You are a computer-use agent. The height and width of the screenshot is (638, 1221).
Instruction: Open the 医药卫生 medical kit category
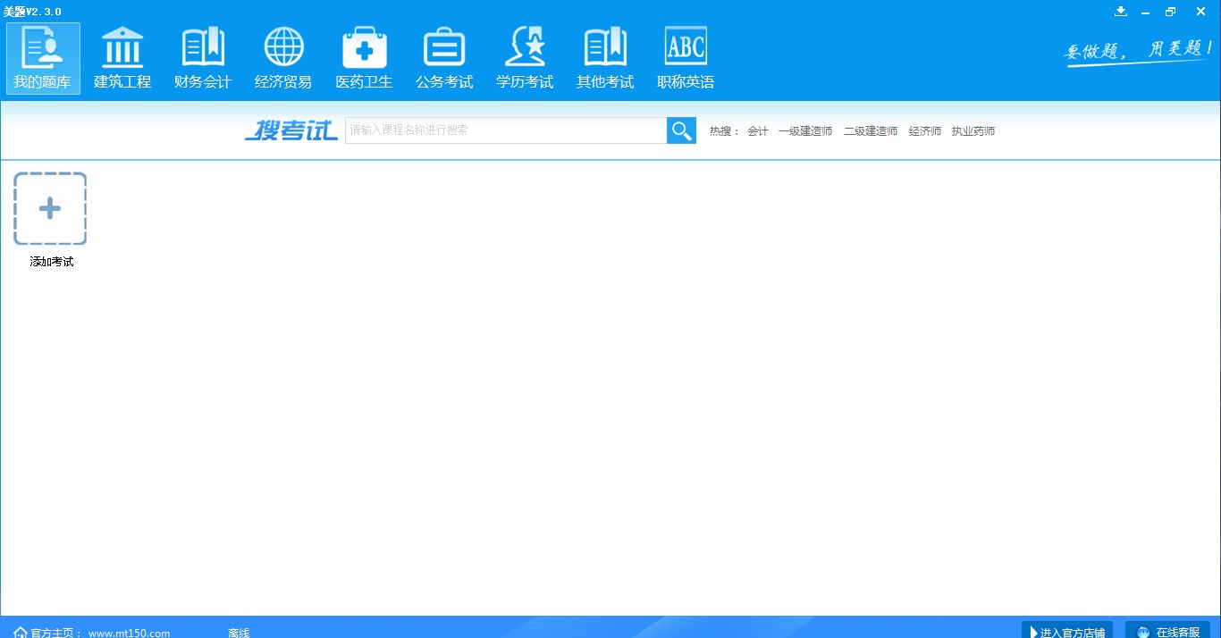(x=364, y=58)
